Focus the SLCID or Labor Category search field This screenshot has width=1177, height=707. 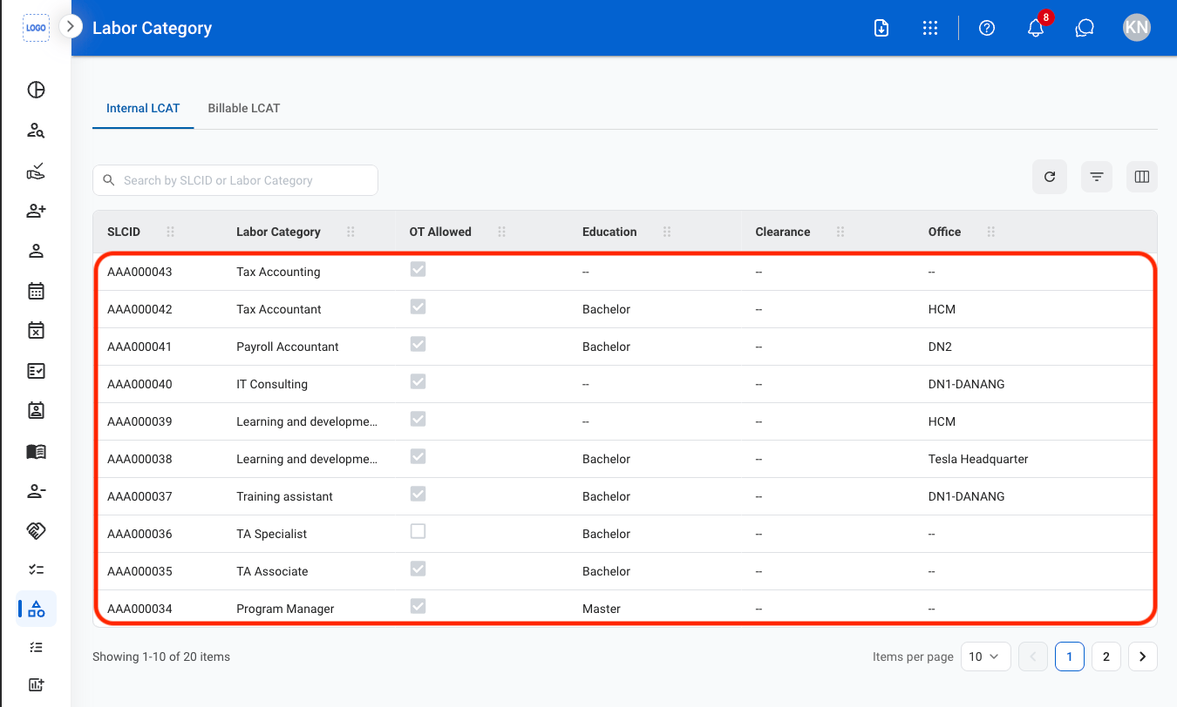(x=235, y=180)
